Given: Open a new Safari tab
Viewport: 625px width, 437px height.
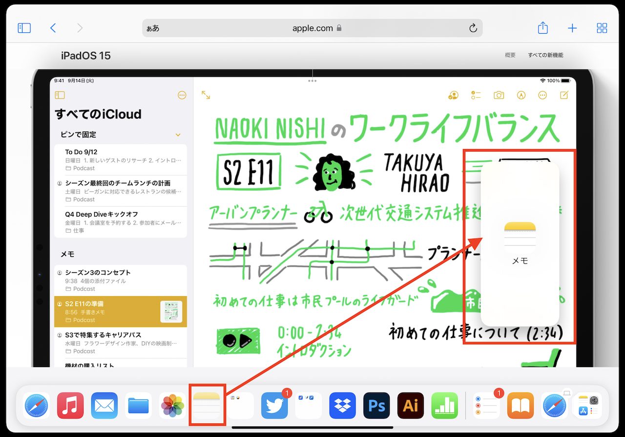Looking at the screenshot, I should [572, 28].
